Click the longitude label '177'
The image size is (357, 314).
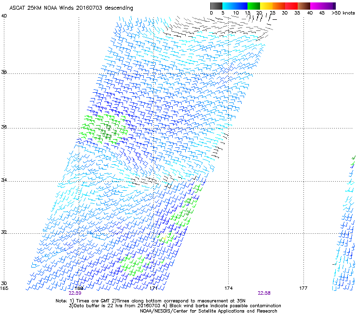(x=303, y=288)
